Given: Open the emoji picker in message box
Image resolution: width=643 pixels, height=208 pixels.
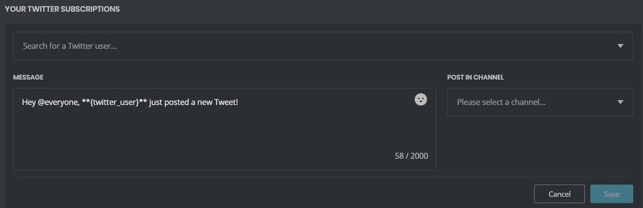Looking at the screenshot, I should pos(421,100).
